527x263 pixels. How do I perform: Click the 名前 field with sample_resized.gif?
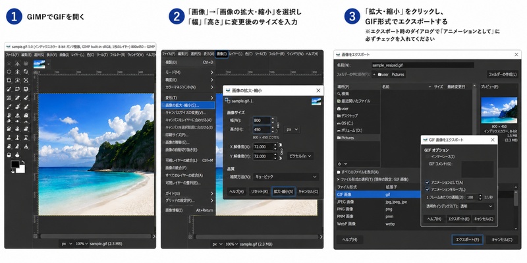point(422,65)
